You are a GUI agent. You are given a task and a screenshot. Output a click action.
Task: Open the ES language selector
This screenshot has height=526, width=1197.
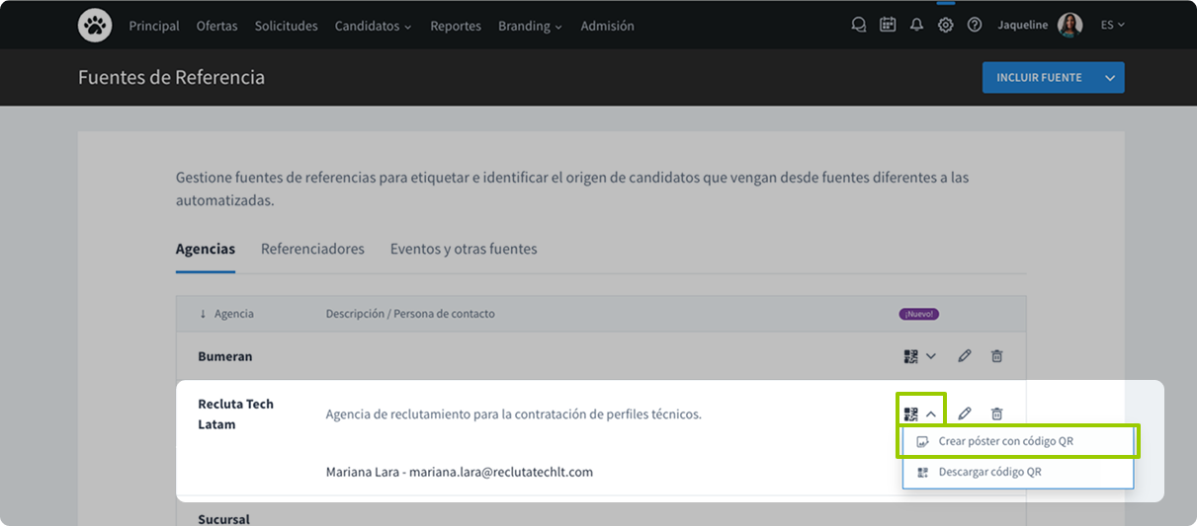tap(1113, 25)
